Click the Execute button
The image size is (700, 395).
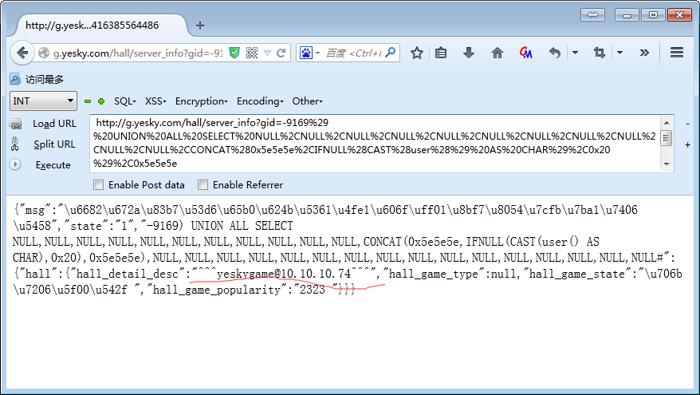coord(53,165)
